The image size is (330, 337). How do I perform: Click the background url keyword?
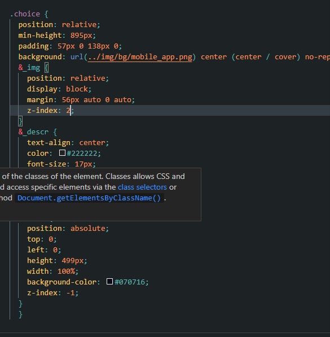[x=77, y=57]
